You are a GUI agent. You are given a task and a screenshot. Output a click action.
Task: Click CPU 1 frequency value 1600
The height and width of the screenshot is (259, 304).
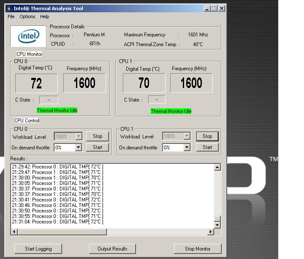click(x=191, y=83)
